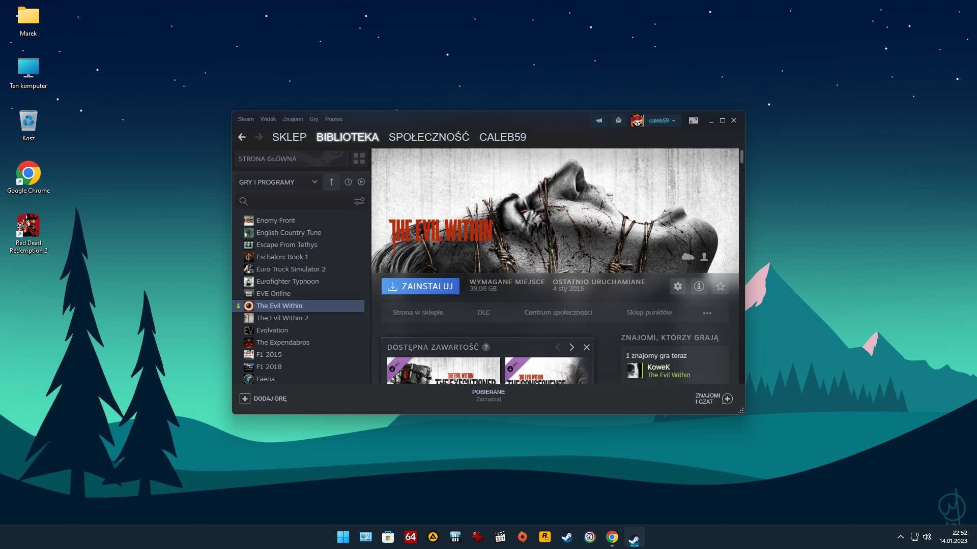Open The Consequence DLC thumbnail
Viewport: 977px width, 549px height.
click(548, 371)
